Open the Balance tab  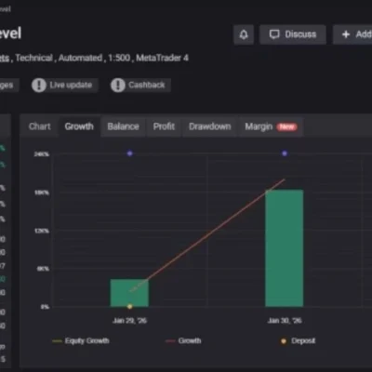tap(123, 126)
